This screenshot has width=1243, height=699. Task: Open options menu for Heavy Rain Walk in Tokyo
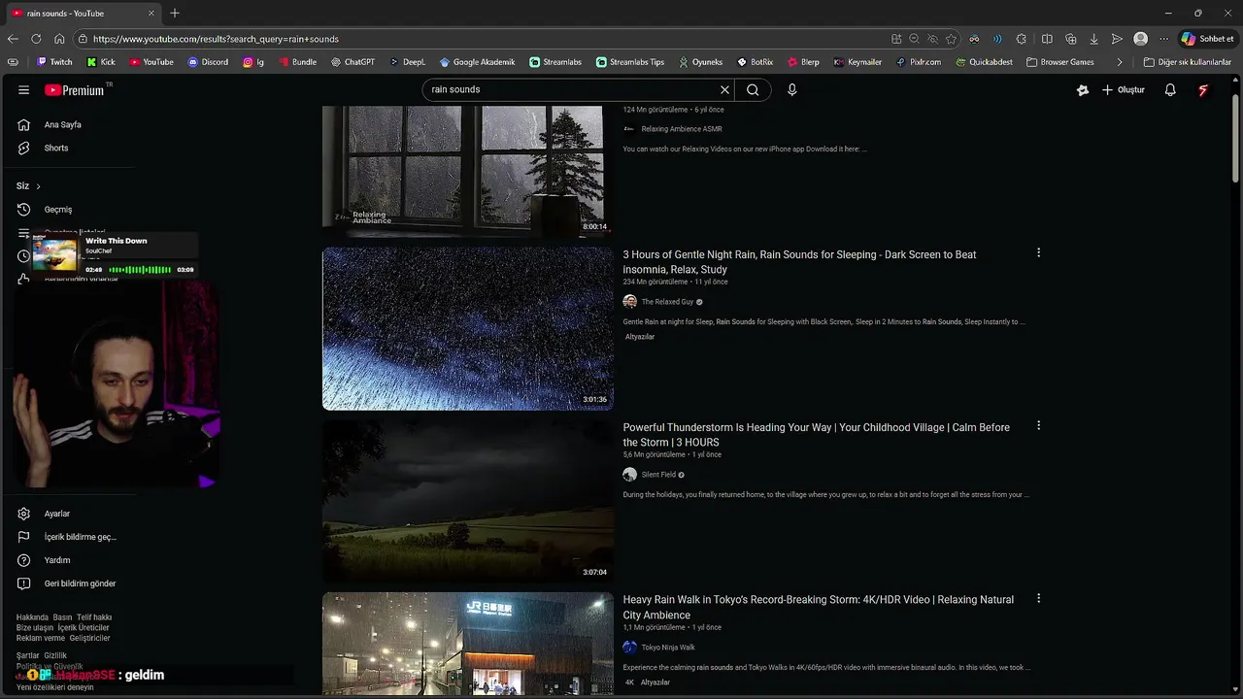(x=1038, y=598)
